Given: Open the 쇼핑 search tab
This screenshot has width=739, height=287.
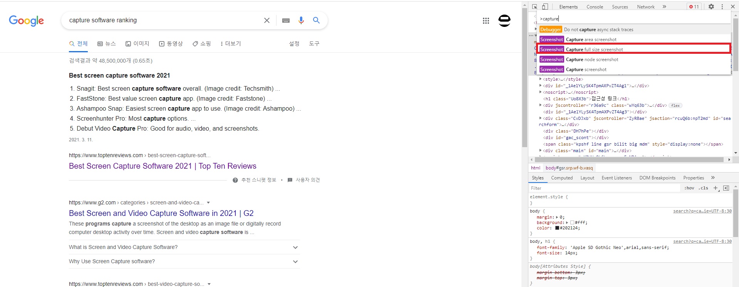Looking at the screenshot, I should 202,44.
